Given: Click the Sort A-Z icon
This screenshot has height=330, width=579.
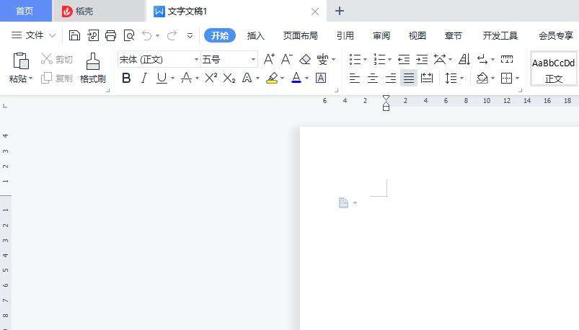Looking at the screenshot, I should click(x=464, y=59).
